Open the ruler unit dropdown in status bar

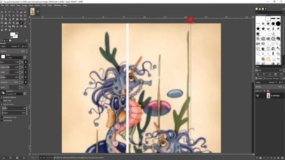(42, 158)
